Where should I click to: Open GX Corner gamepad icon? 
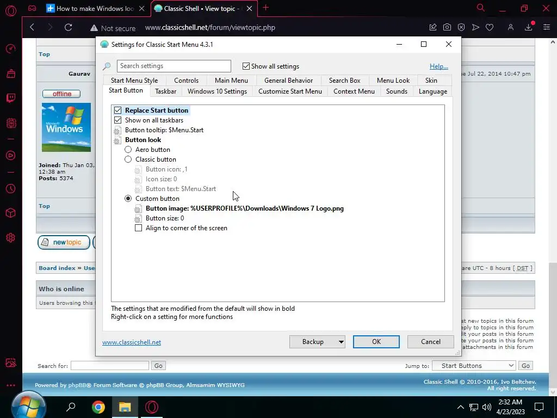click(32, 9)
